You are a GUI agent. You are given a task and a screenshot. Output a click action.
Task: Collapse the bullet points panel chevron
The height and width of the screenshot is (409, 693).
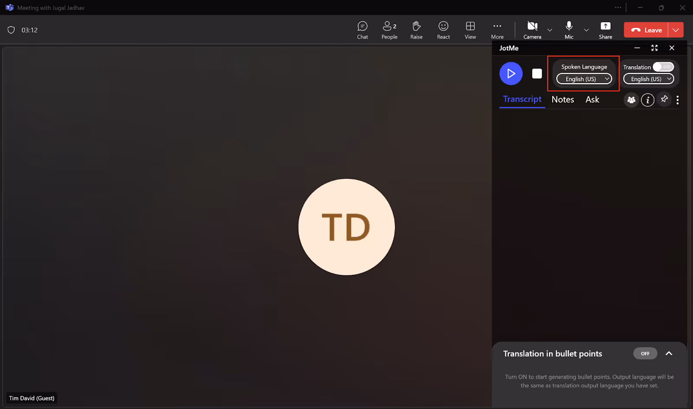tap(669, 353)
